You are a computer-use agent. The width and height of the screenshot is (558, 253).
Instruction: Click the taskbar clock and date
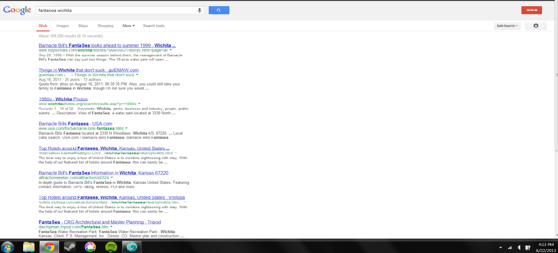pyautogui.click(x=545, y=247)
